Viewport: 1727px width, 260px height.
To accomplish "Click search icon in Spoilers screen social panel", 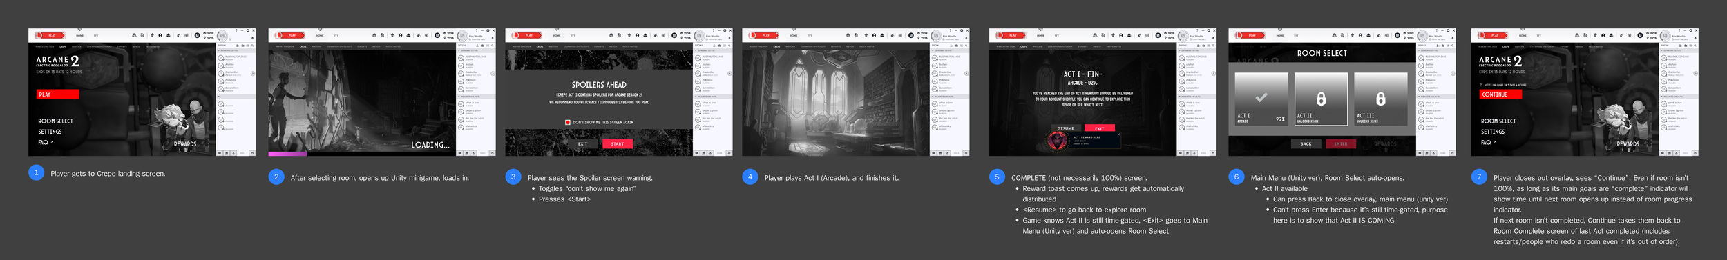I will pos(729,45).
